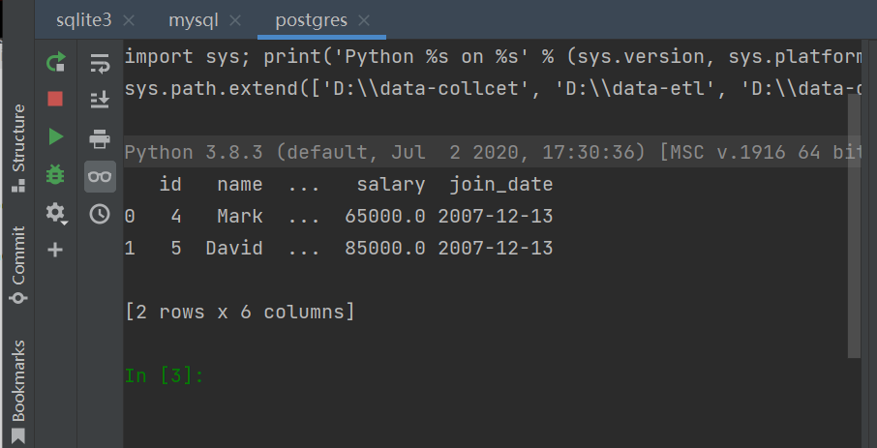Click the Rerun console icon
The height and width of the screenshot is (448, 877).
click(55, 62)
